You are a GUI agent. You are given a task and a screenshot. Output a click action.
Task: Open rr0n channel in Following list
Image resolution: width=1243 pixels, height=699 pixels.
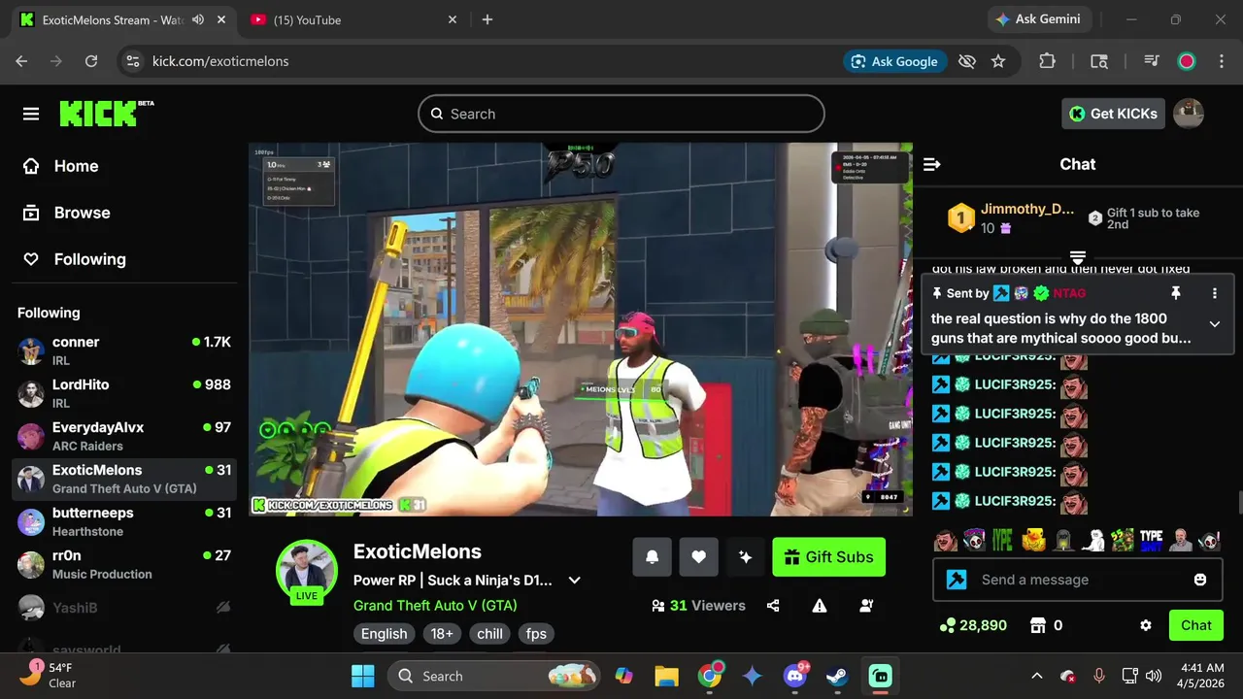[124, 565]
